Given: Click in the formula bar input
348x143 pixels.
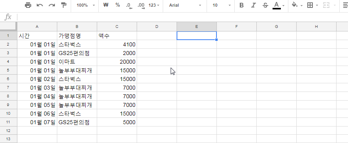Looking at the screenshot, I should [x=182, y=17].
